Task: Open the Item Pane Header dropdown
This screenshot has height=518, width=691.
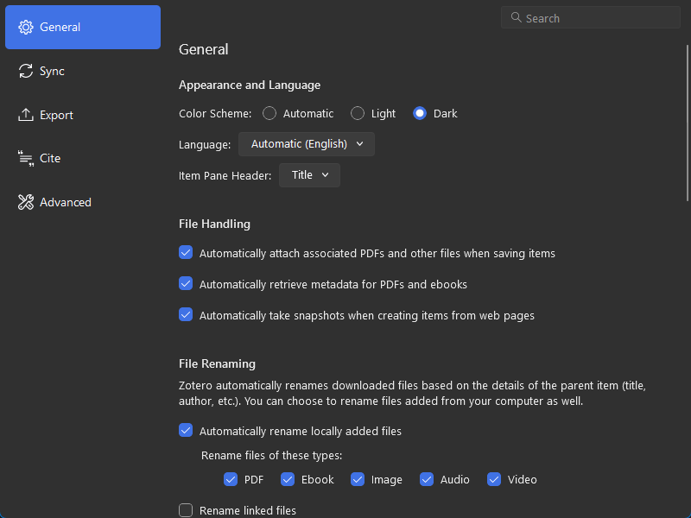Action: pos(309,175)
